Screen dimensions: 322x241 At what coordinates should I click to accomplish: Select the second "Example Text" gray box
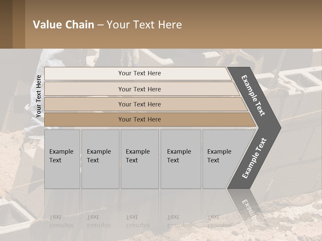(x=100, y=159)
